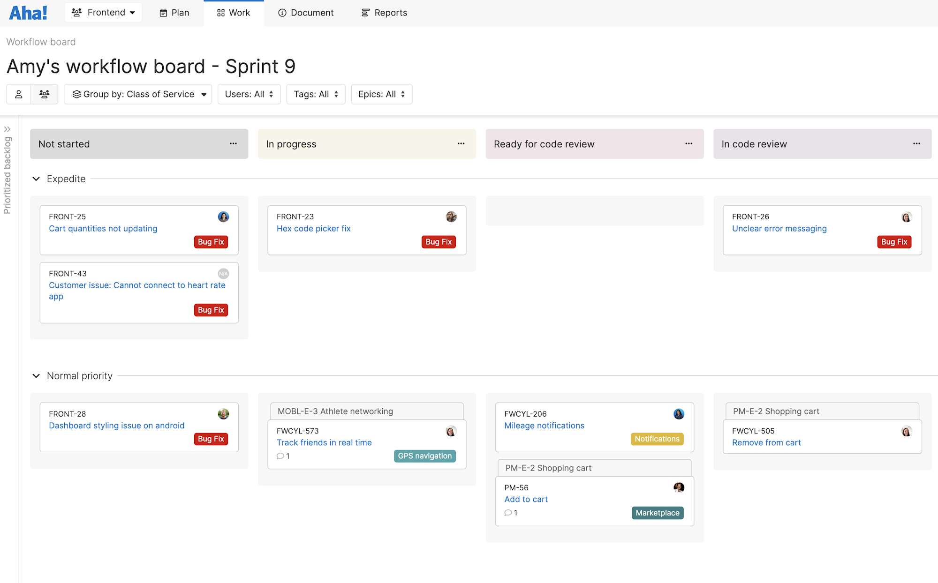Open In progress column options menu
The image size is (938, 583).
pos(461,144)
